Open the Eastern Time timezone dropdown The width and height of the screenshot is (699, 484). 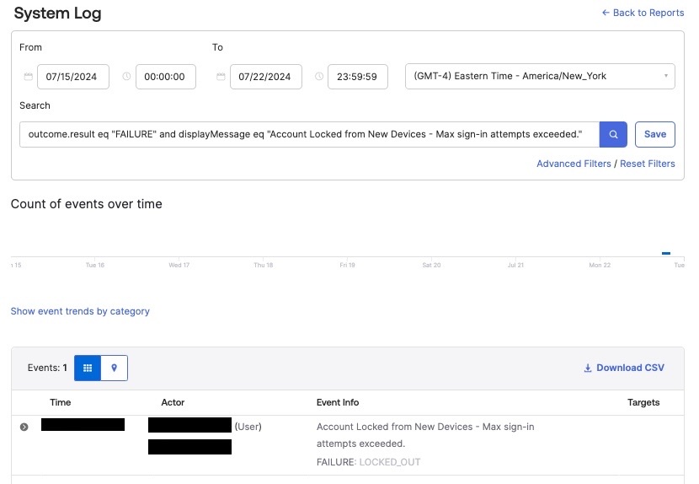coord(540,76)
